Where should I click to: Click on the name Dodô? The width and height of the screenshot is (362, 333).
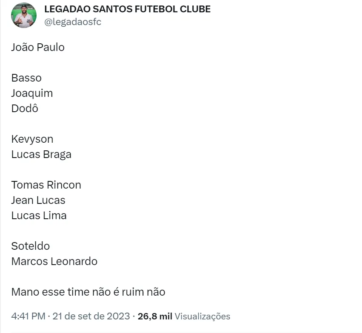pyautogui.click(x=25, y=108)
